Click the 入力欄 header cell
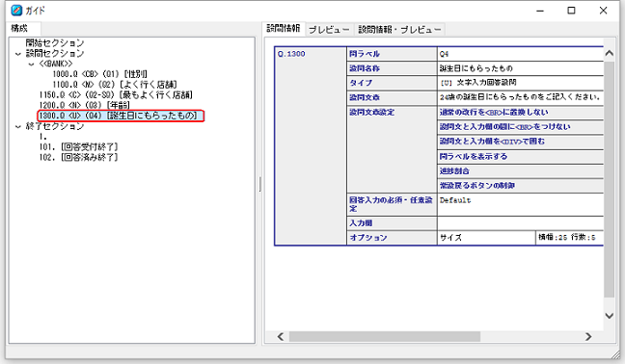Screen dimensions: 625x364 [x=393, y=223]
